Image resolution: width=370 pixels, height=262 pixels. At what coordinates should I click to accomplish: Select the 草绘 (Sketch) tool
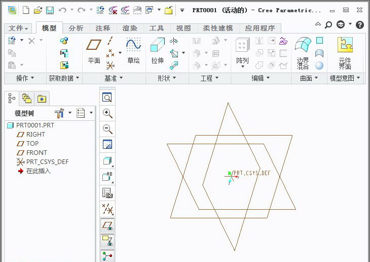click(x=133, y=51)
